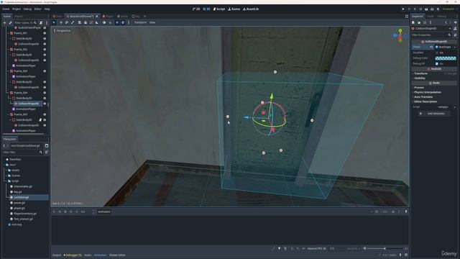Click the Animation button in animation panel
The height and width of the screenshot is (259, 460).
pyautogui.click(x=103, y=212)
